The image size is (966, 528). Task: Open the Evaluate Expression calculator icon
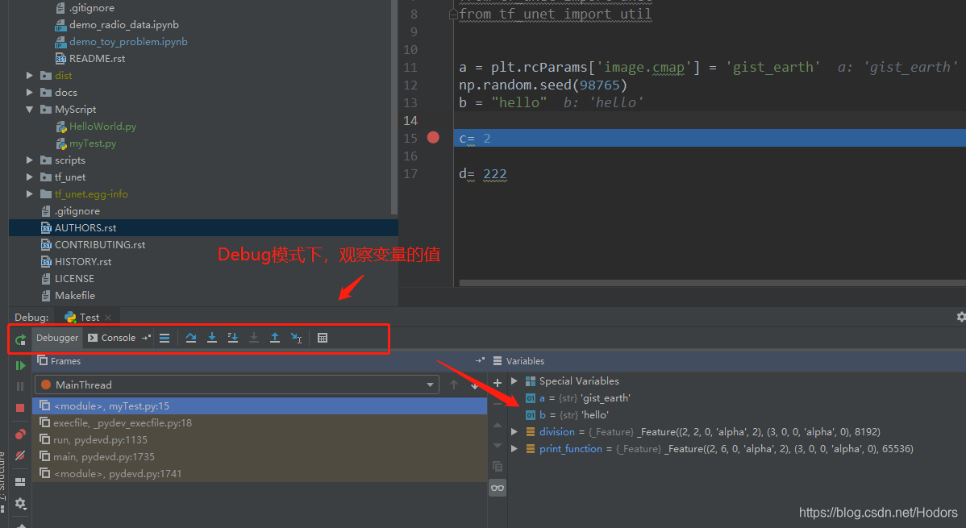click(x=323, y=338)
